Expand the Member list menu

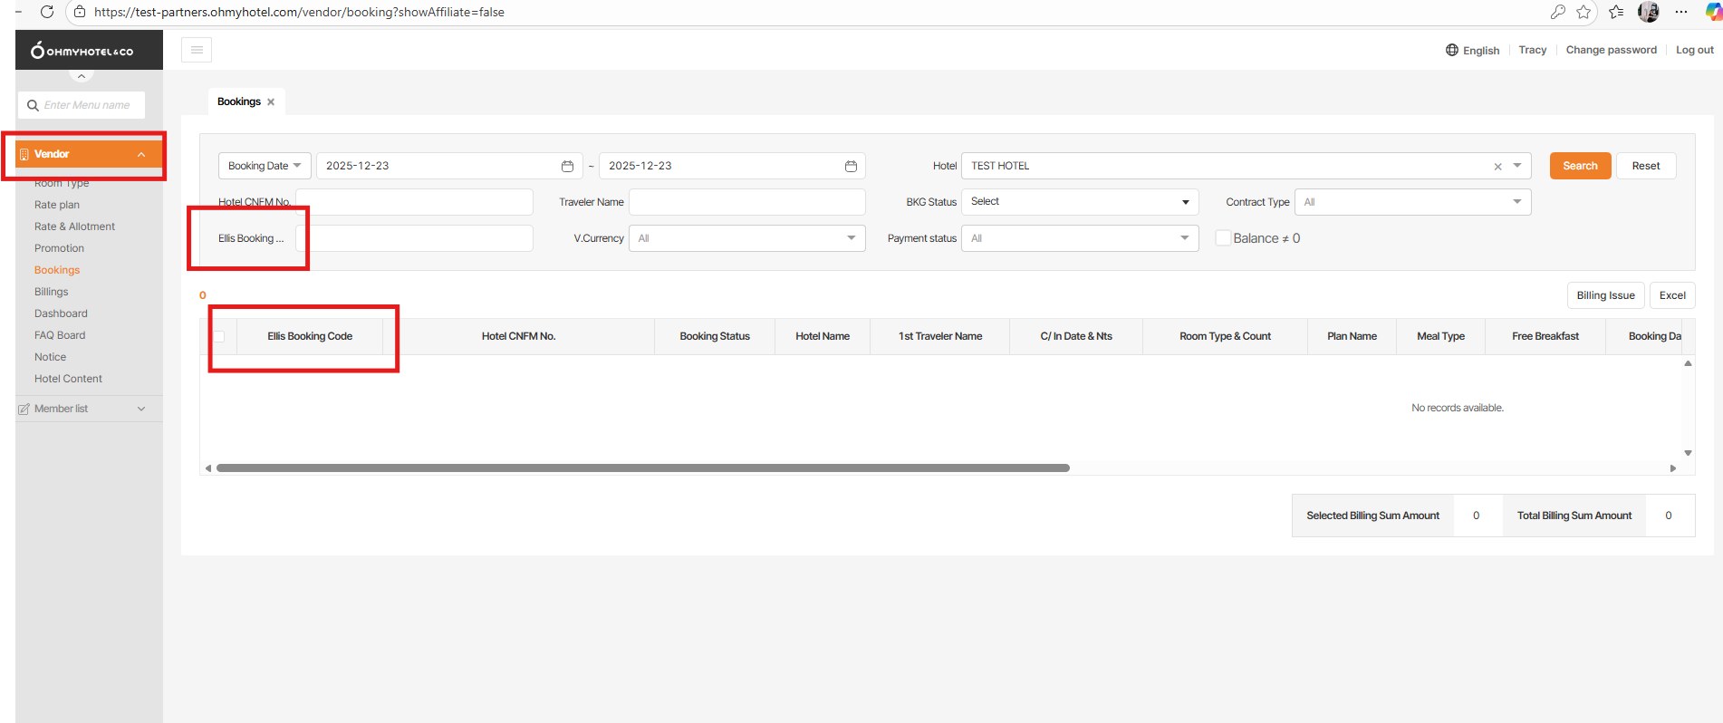(x=89, y=409)
